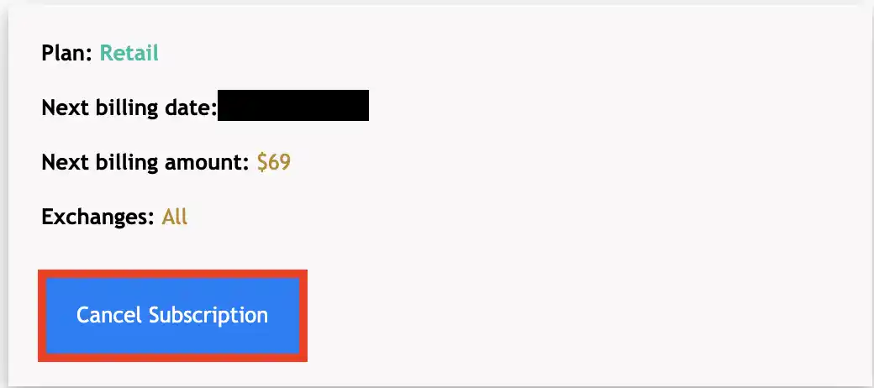Click the dollar sign before 69
Viewport: 874px width, 388px height.
tap(262, 162)
